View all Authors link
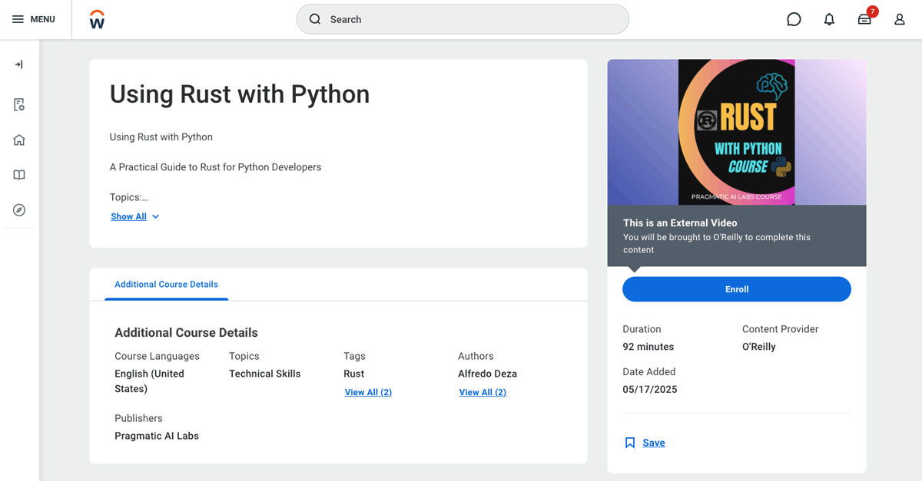This screenshot has width=922, height=481. pyautogui.click(x=483, y=392)
